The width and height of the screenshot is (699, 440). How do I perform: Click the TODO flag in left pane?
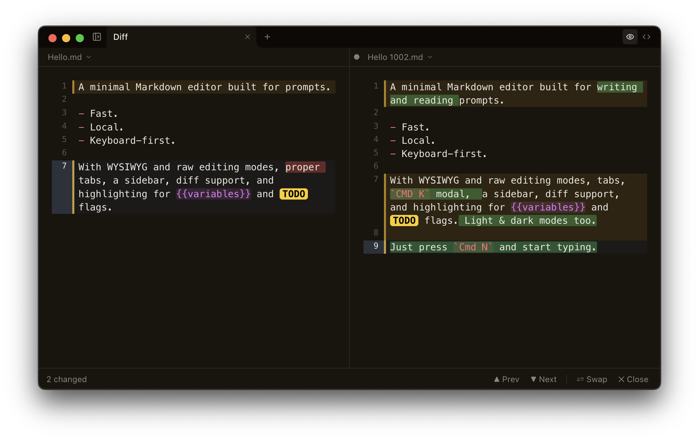click(294, 194)
